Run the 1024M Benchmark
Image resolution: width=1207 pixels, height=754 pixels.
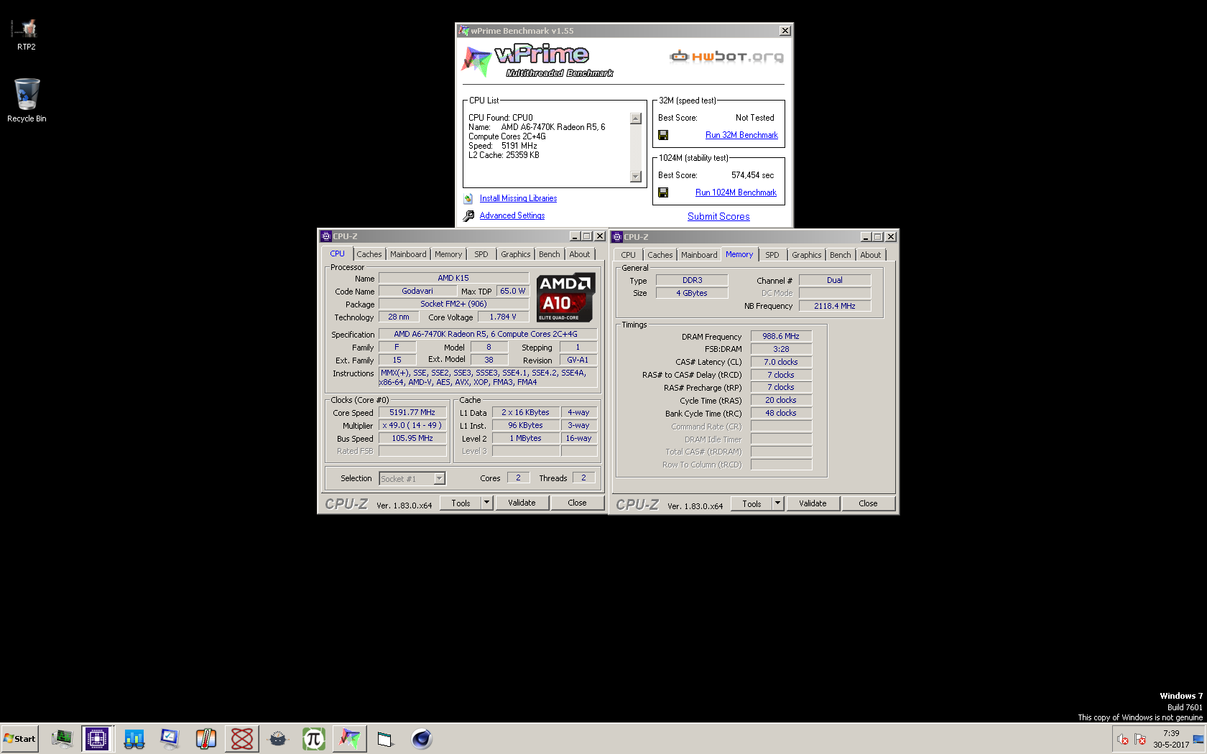pyautogui.click(x=736, y=192)
